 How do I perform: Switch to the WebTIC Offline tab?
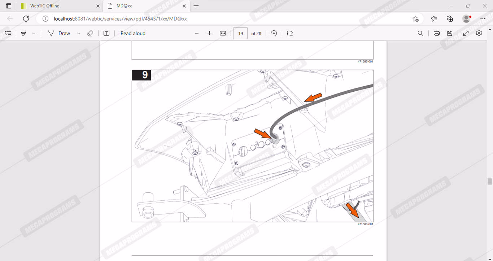pyautogui.click(x=54, y=6)
